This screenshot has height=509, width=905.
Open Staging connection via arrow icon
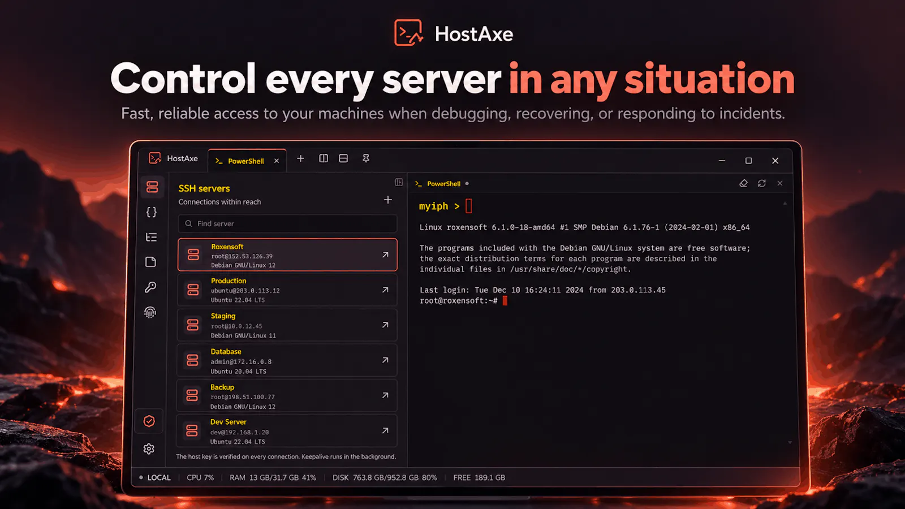[385, 325]
